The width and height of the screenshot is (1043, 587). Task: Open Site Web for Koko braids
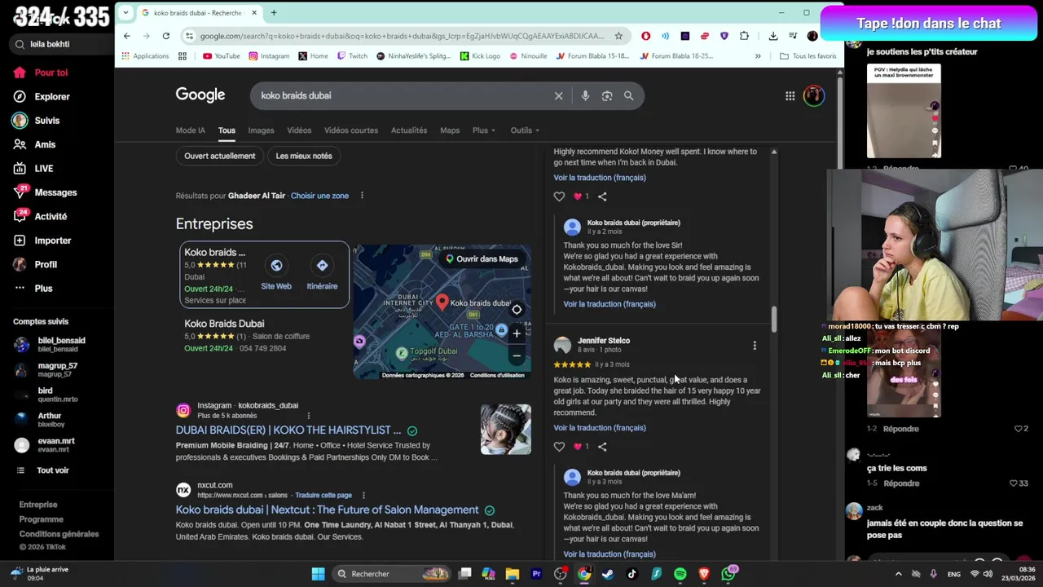pyautogui.click(x=276, y=274)
